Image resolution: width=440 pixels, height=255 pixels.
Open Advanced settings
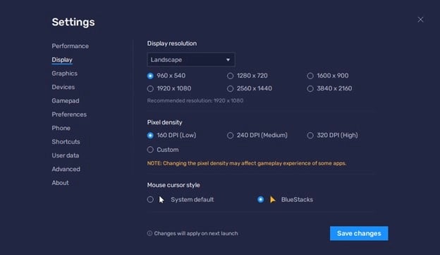click(x=66, y=170)
